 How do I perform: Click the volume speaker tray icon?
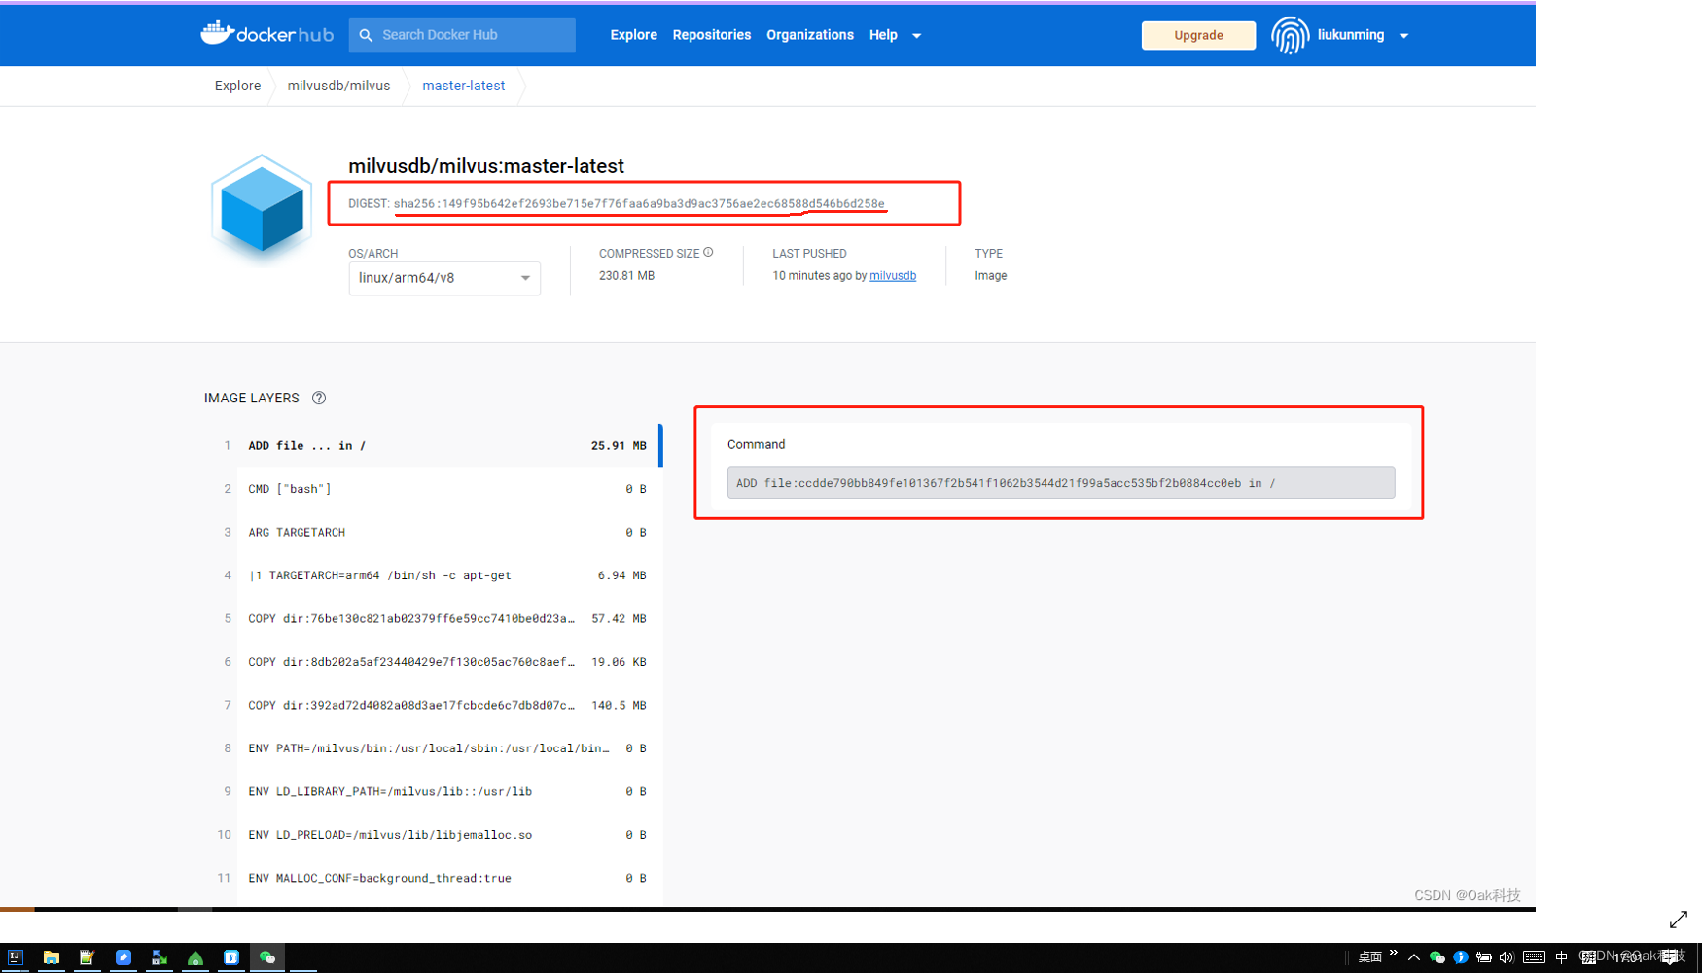pyautogui.click(x=1507, y=957)
